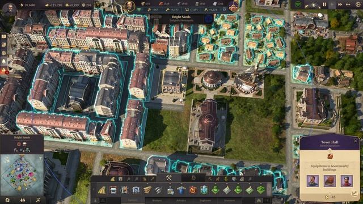
Task: Open the ship construction tab
Action: (x=193, y=177)
